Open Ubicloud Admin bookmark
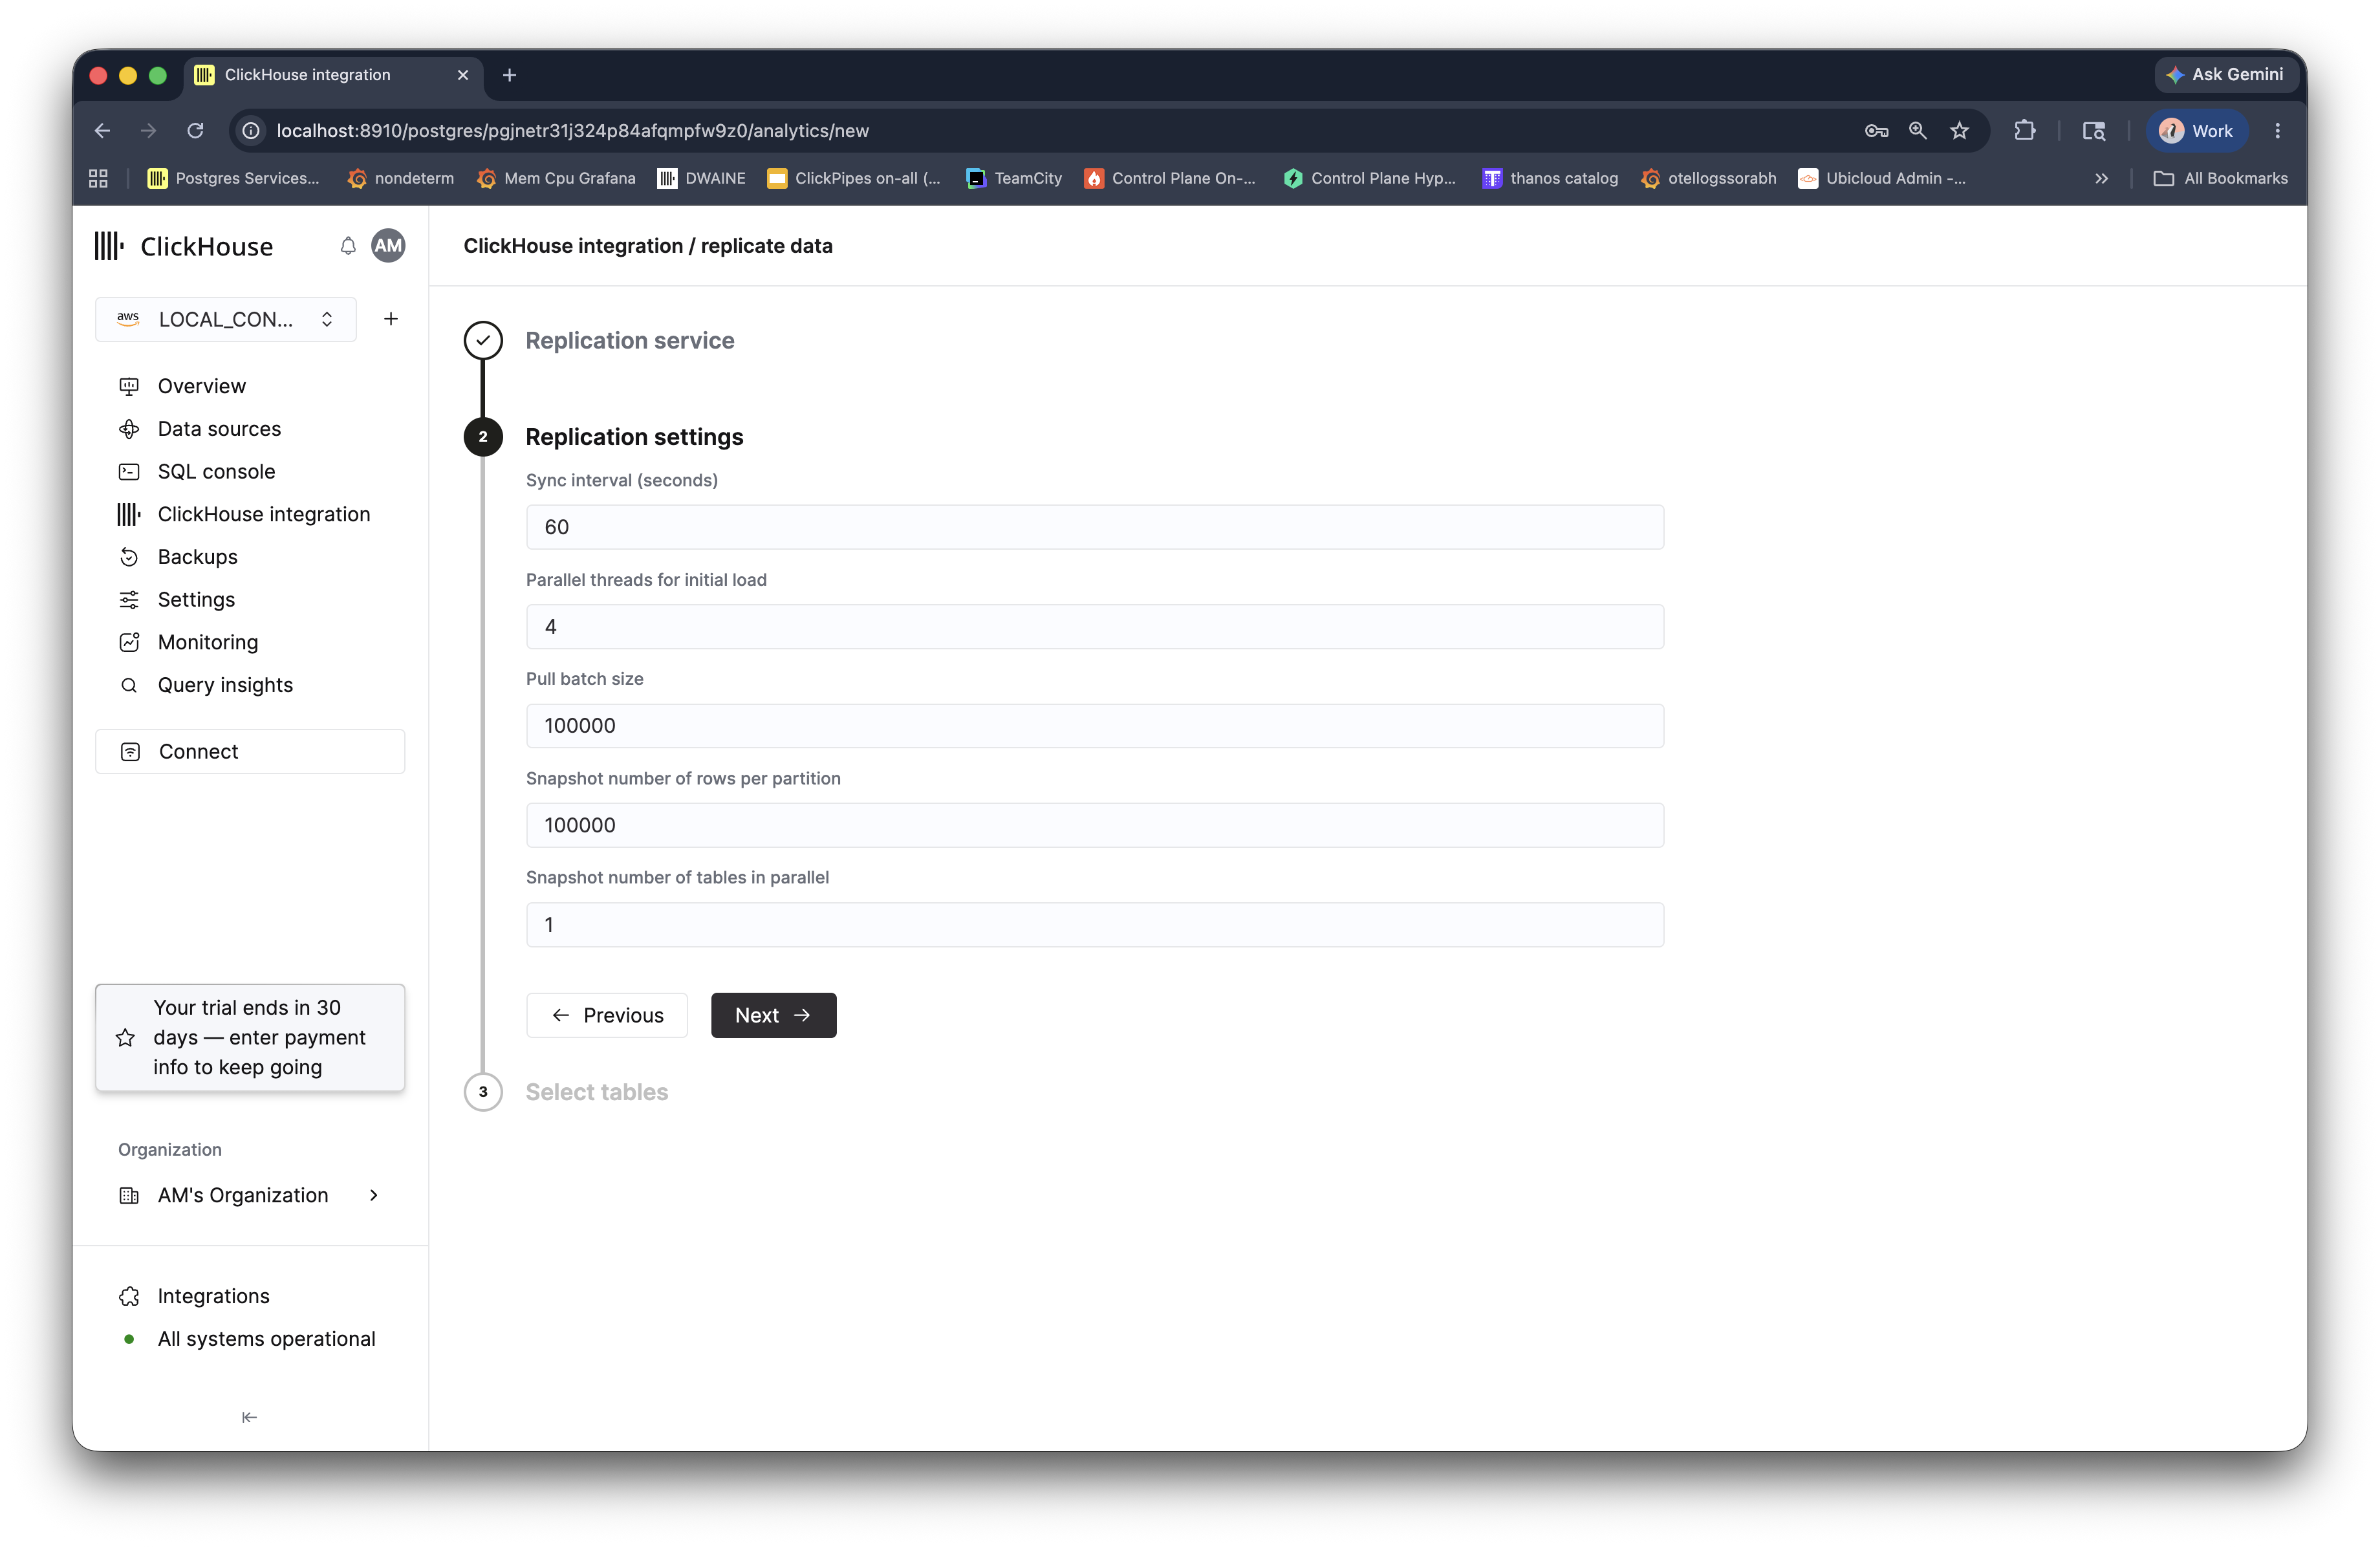The width and height of the screenshot is (2380, 1547). tap(1882, 178)
